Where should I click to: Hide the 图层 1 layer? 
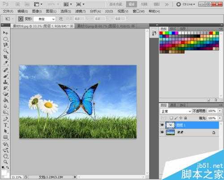click(x=162, y=125)
